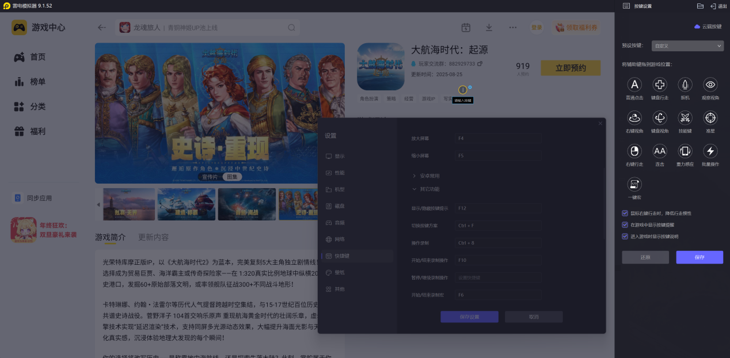Open the downloads arrow icon
The height and width of the screenshot is (358, 730).
(x=489, y=27)
